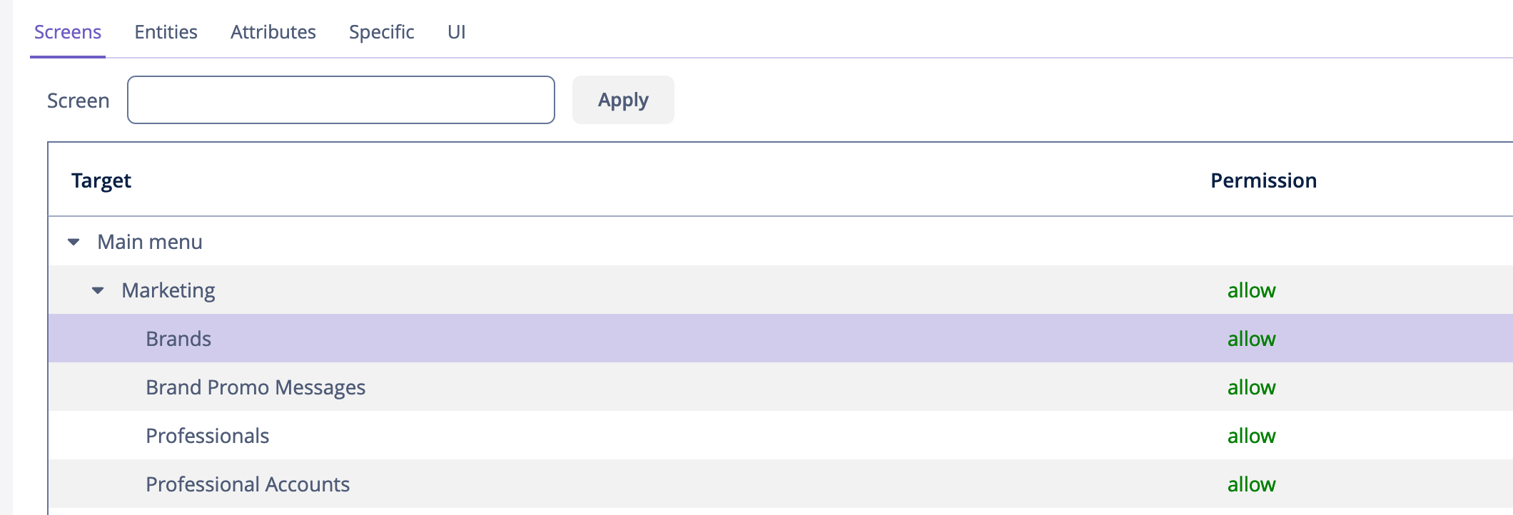The image size is (1513, 515).
Task: Open the UI tab
Action: tap(457, 32)
